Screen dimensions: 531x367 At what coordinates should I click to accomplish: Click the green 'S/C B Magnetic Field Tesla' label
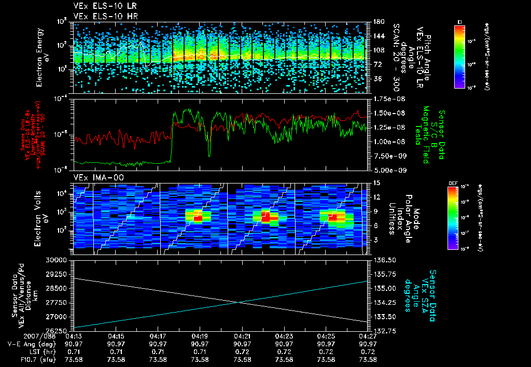[x=429, y=135]
